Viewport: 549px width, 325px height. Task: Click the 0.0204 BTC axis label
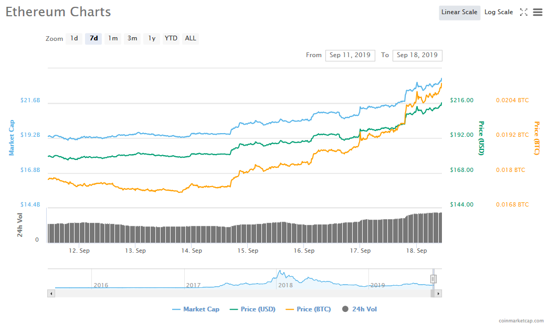click(x=512, y=101)
